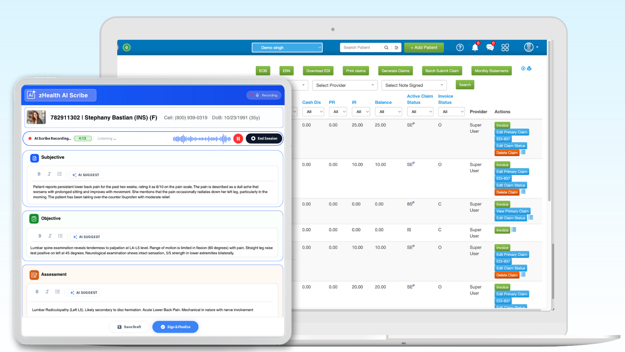
Task: Toggle the Recording indicator button
Action: tap(264, 95)
